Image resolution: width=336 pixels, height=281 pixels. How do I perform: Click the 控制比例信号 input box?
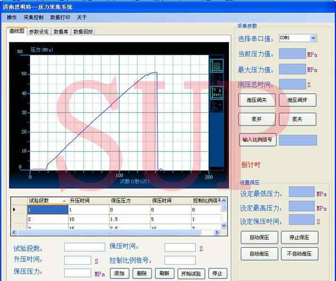[x=180, y=260]
